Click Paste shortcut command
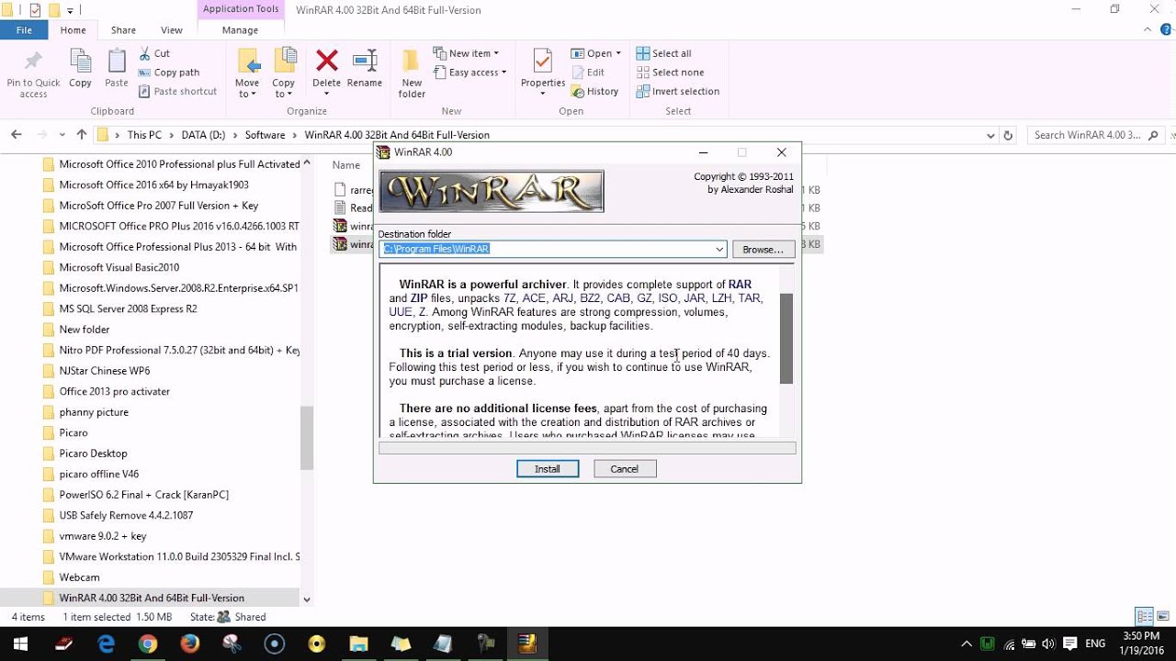Image resolution: width=1176 pixels, height=661 pixels. [178, 91]
